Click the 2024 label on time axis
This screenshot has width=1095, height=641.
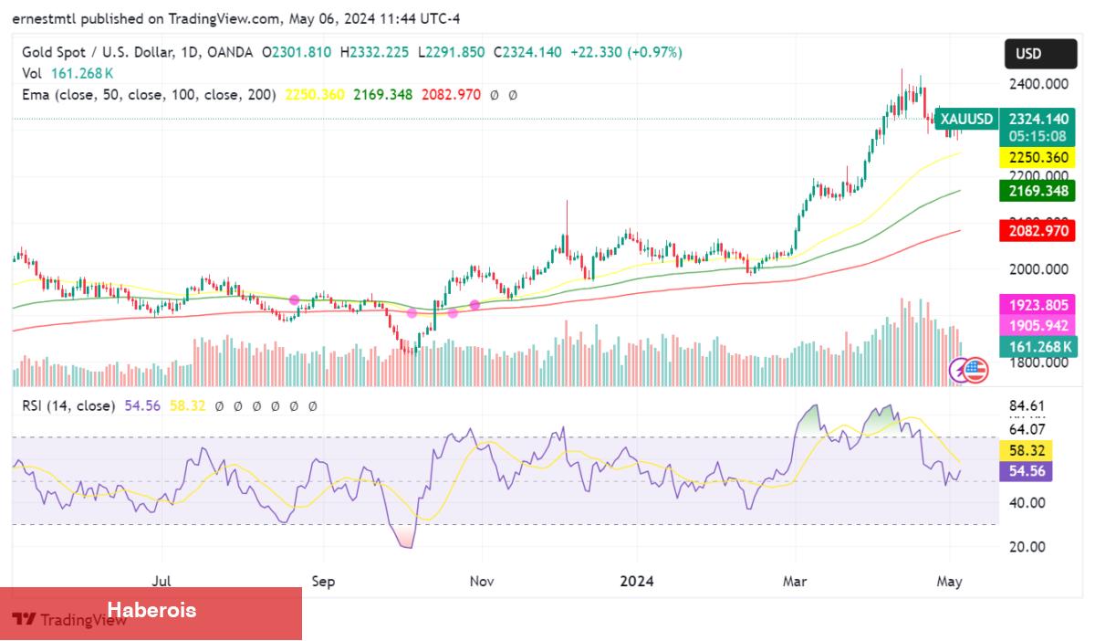tap(635, 581)
